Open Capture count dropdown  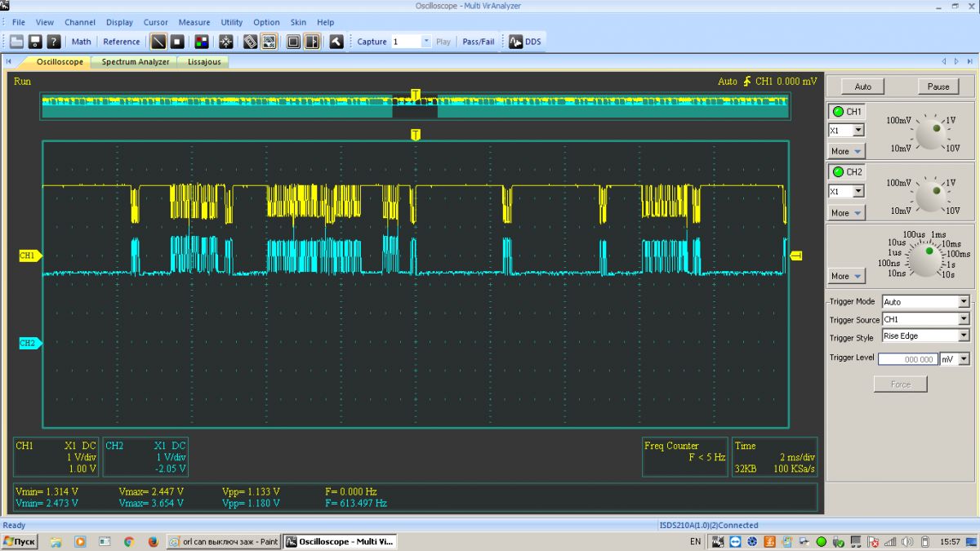[426, 42]
